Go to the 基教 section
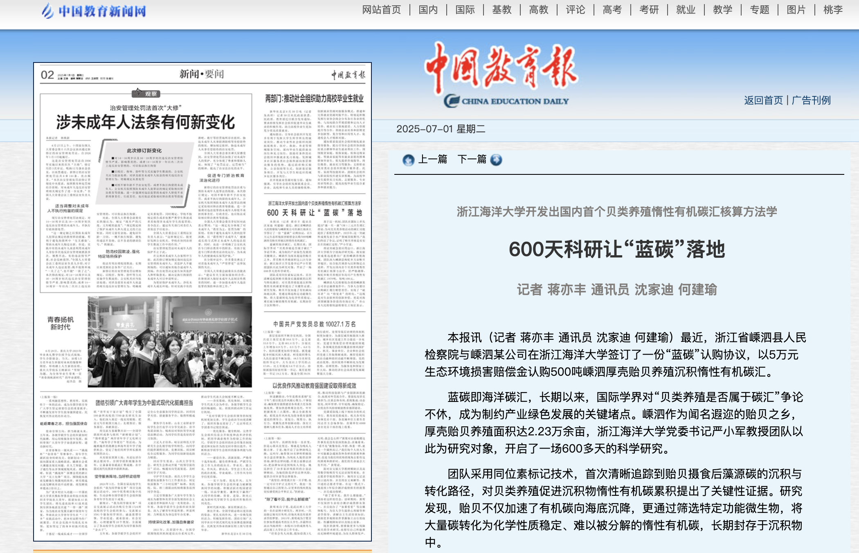 502,9
